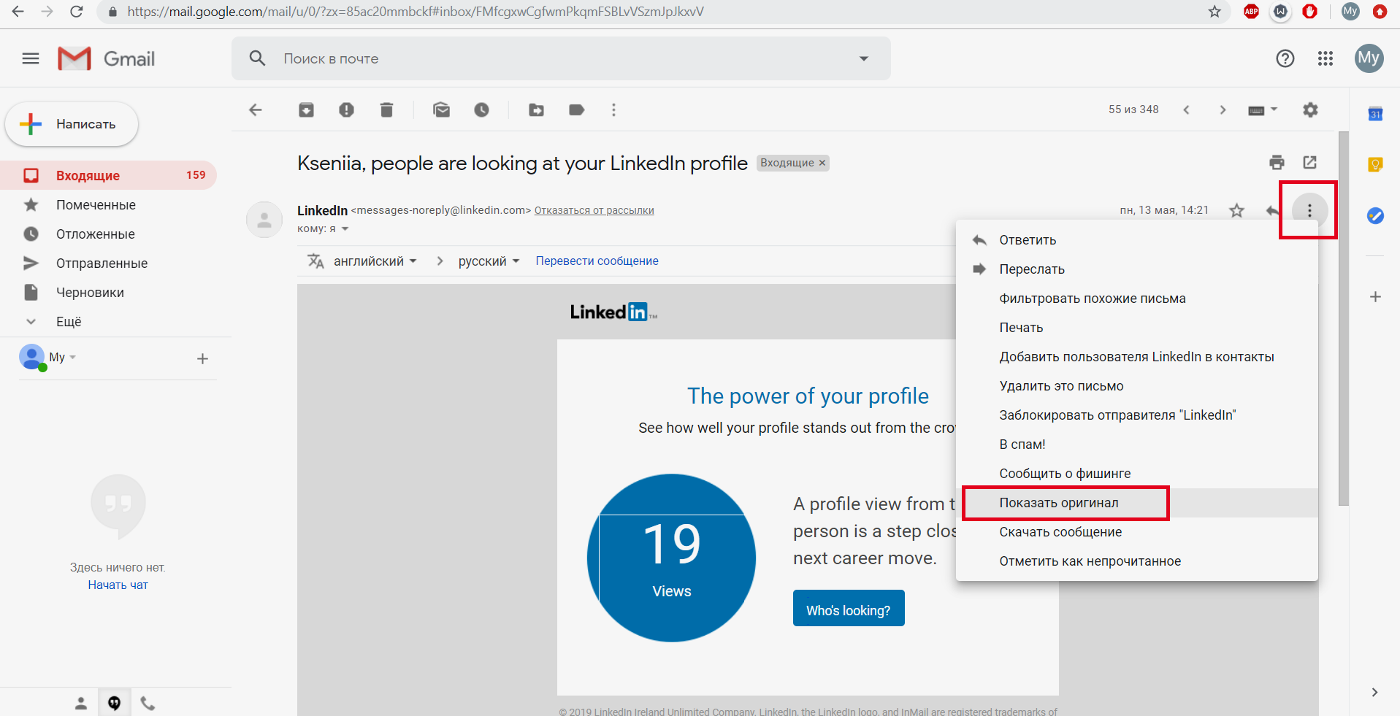
Task: Click the Gmail logo
Action: pyautogui.click(x=107, y=58)
